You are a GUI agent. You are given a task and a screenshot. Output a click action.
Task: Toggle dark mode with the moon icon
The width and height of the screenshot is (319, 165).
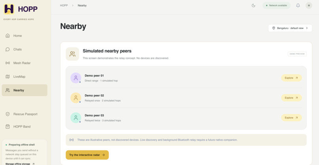253,6
